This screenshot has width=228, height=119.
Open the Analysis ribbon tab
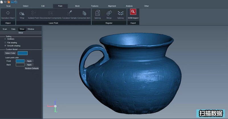(129, 6)
